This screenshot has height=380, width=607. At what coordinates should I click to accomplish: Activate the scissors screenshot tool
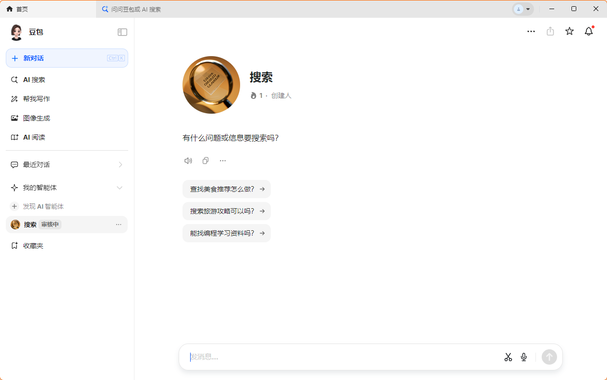(508, 357)
